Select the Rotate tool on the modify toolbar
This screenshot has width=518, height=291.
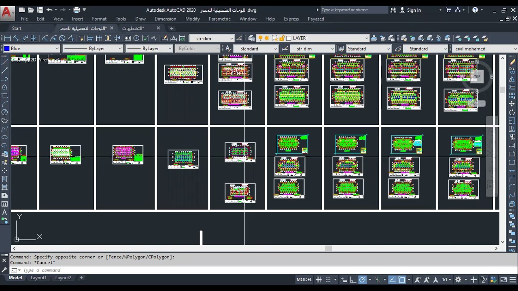[x=512, y=112]
